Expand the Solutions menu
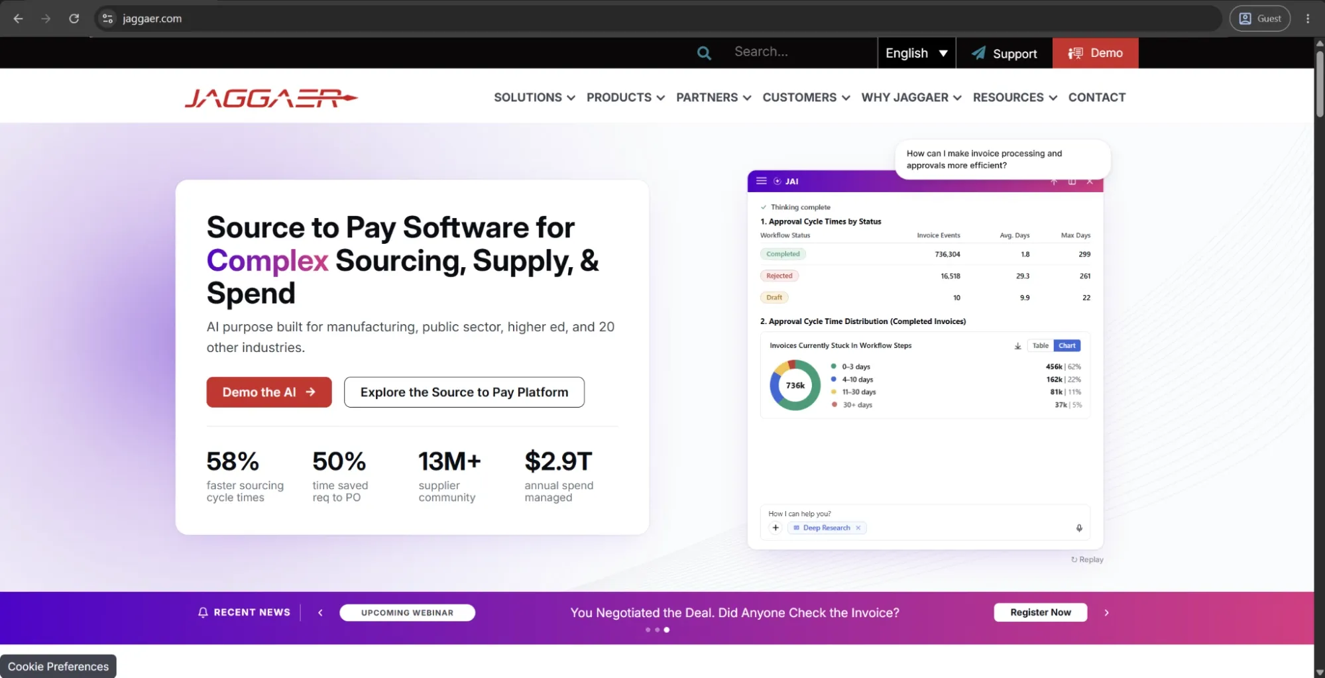The image size is (1325, 678). pyautogui.click(x=534, y=97)
